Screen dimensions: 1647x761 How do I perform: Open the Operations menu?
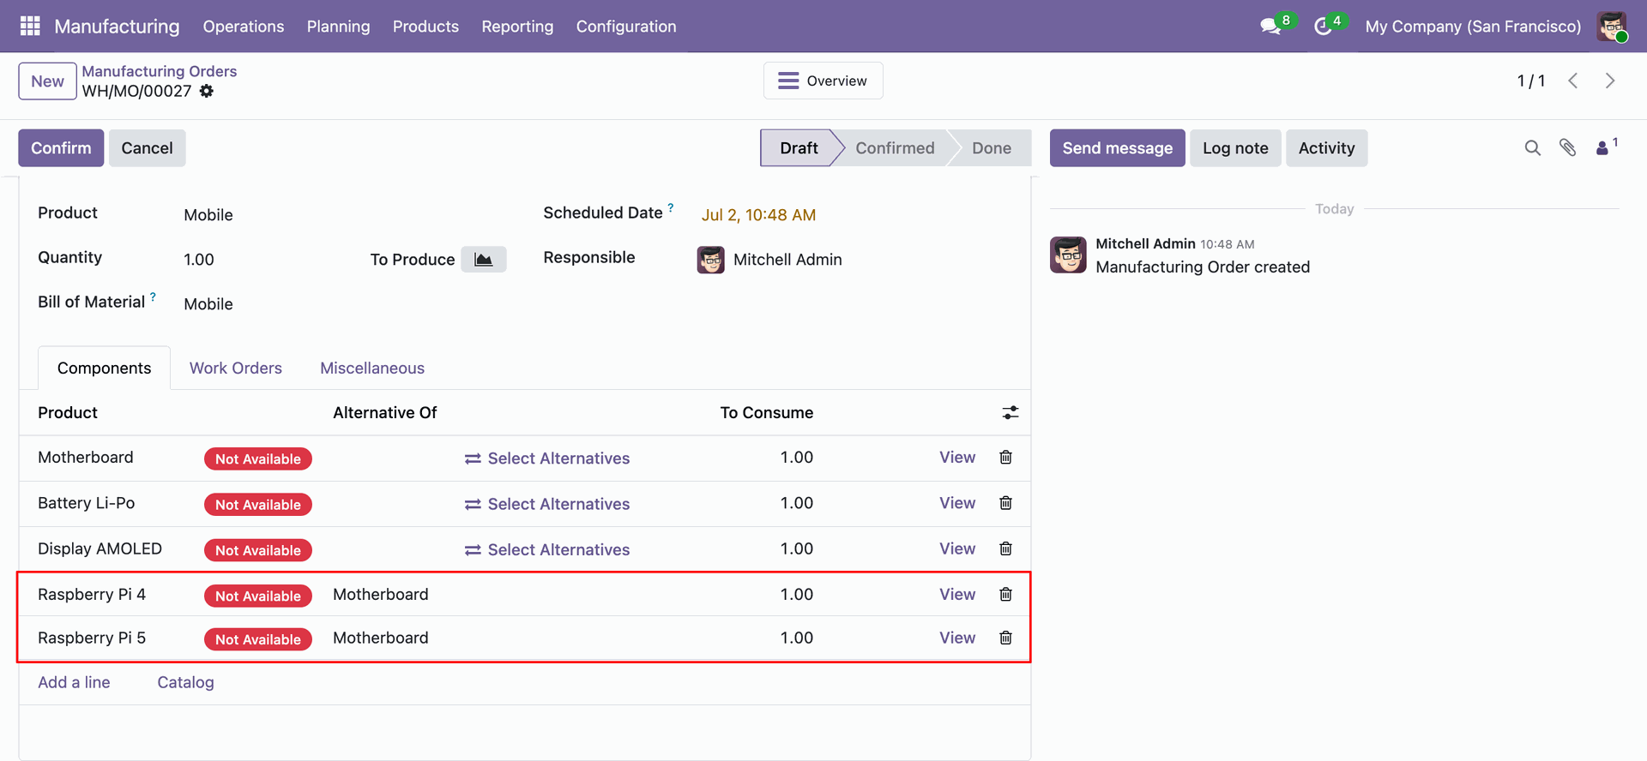244,27
